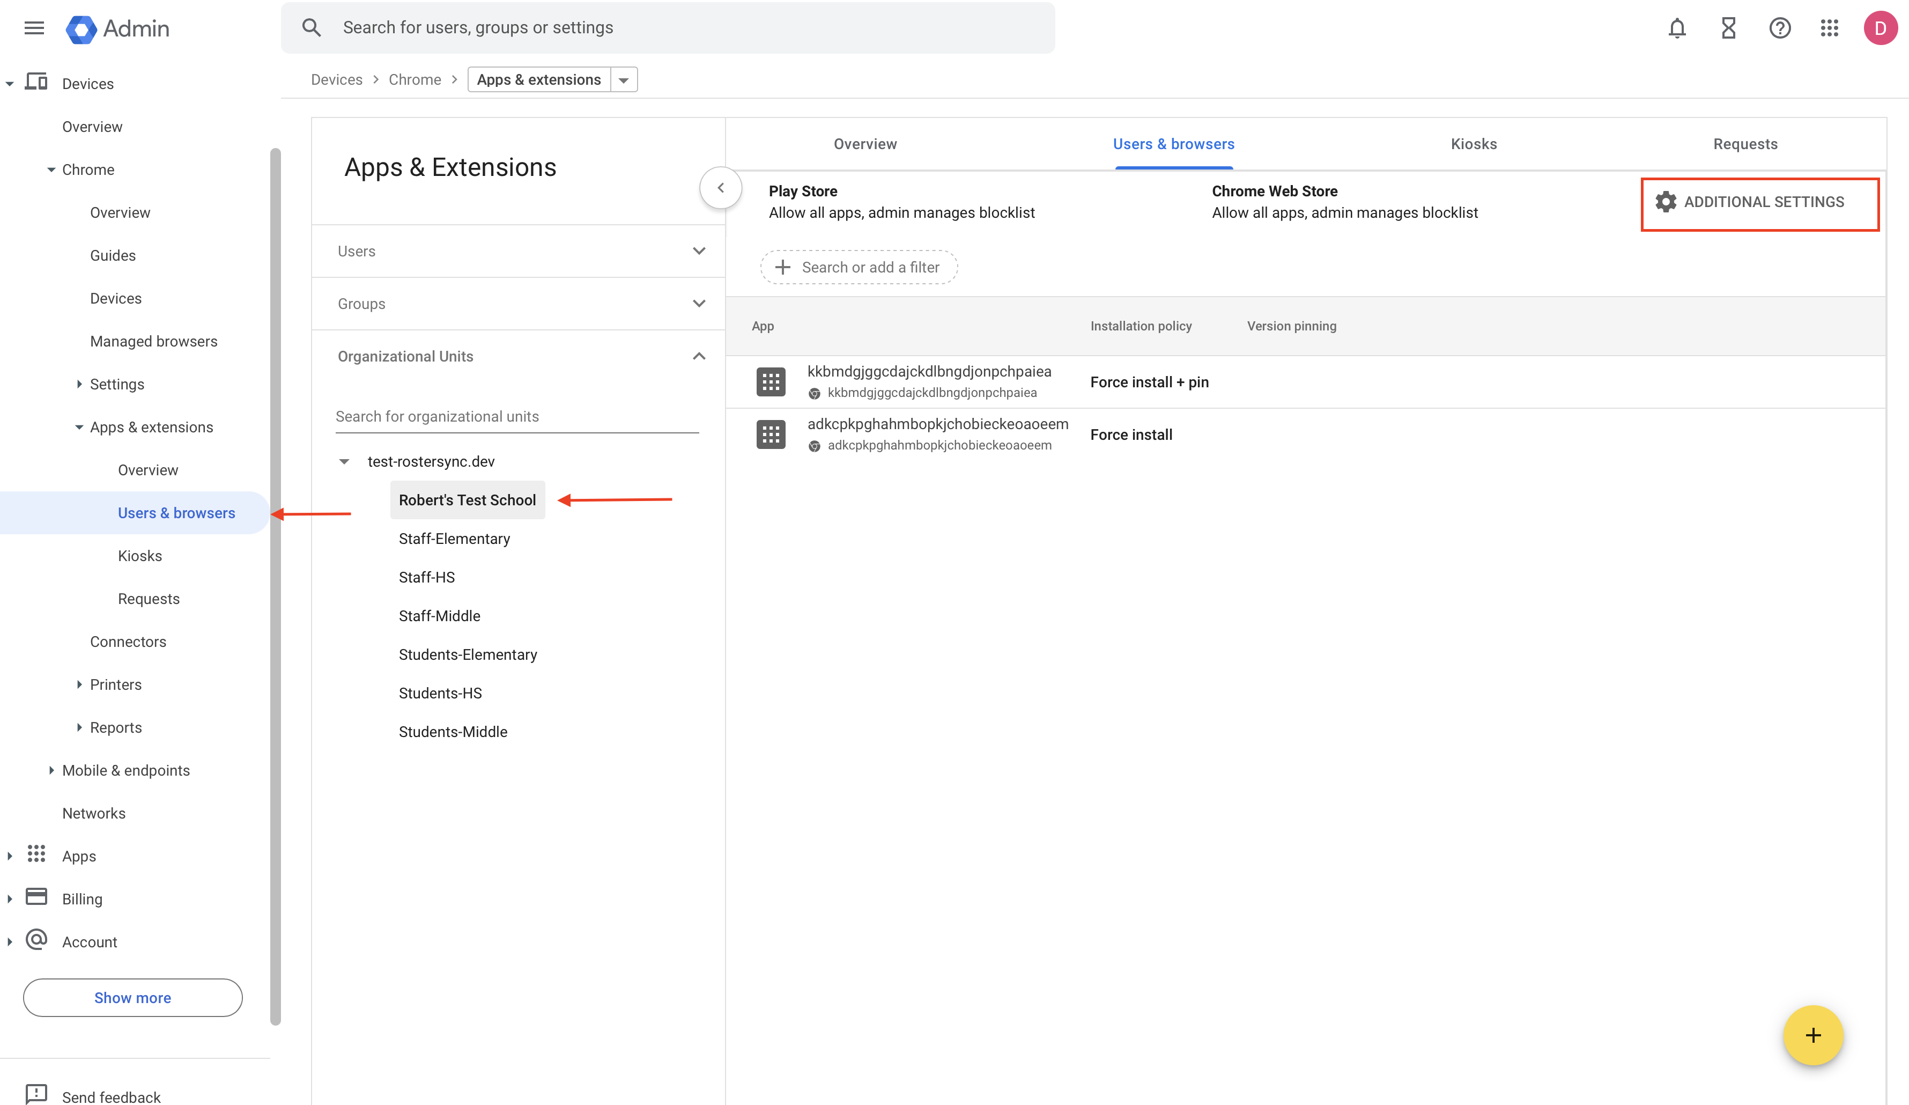1909x1105 pixels.
Task: Click the search magnifier icon
Action: pyautogui.click(x=312, y=27)
